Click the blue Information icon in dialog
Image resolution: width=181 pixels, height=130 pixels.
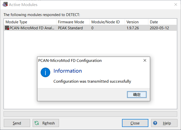(x=45, y=72)
